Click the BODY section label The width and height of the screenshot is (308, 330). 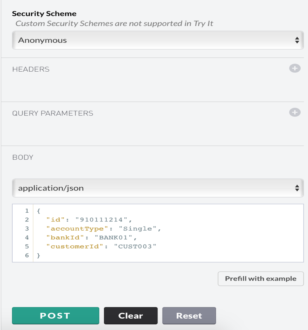tap(23, 157)
